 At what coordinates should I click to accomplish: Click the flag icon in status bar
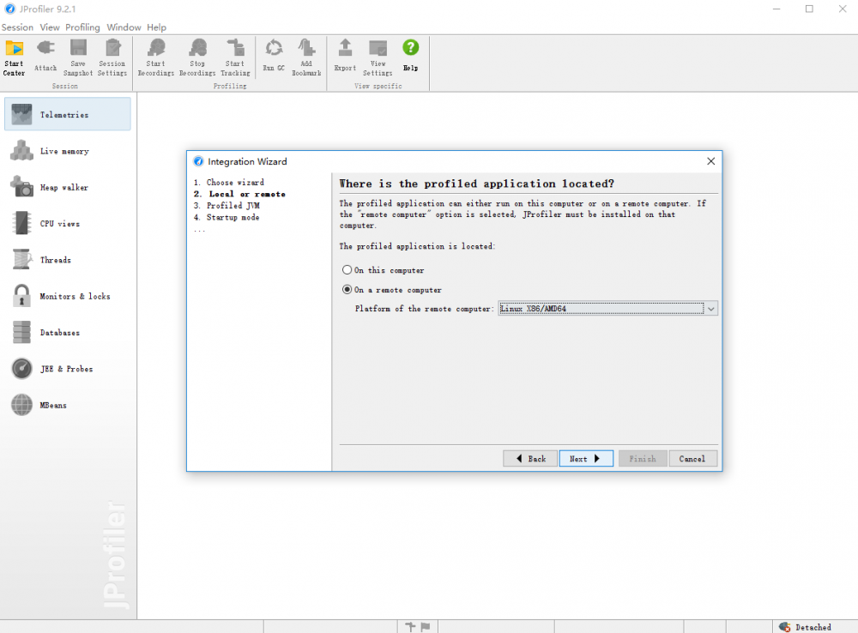[426, 626]
